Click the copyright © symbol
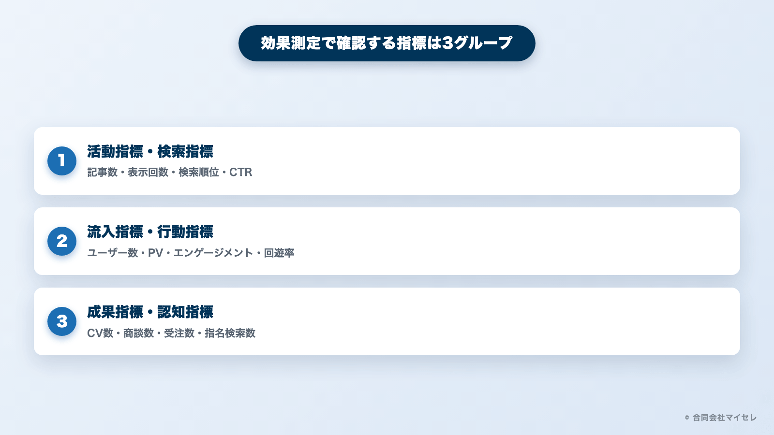 (x=687, y=418)
